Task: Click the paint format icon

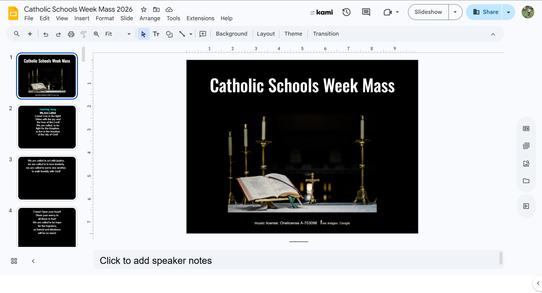Action: [x=83, y=34]
